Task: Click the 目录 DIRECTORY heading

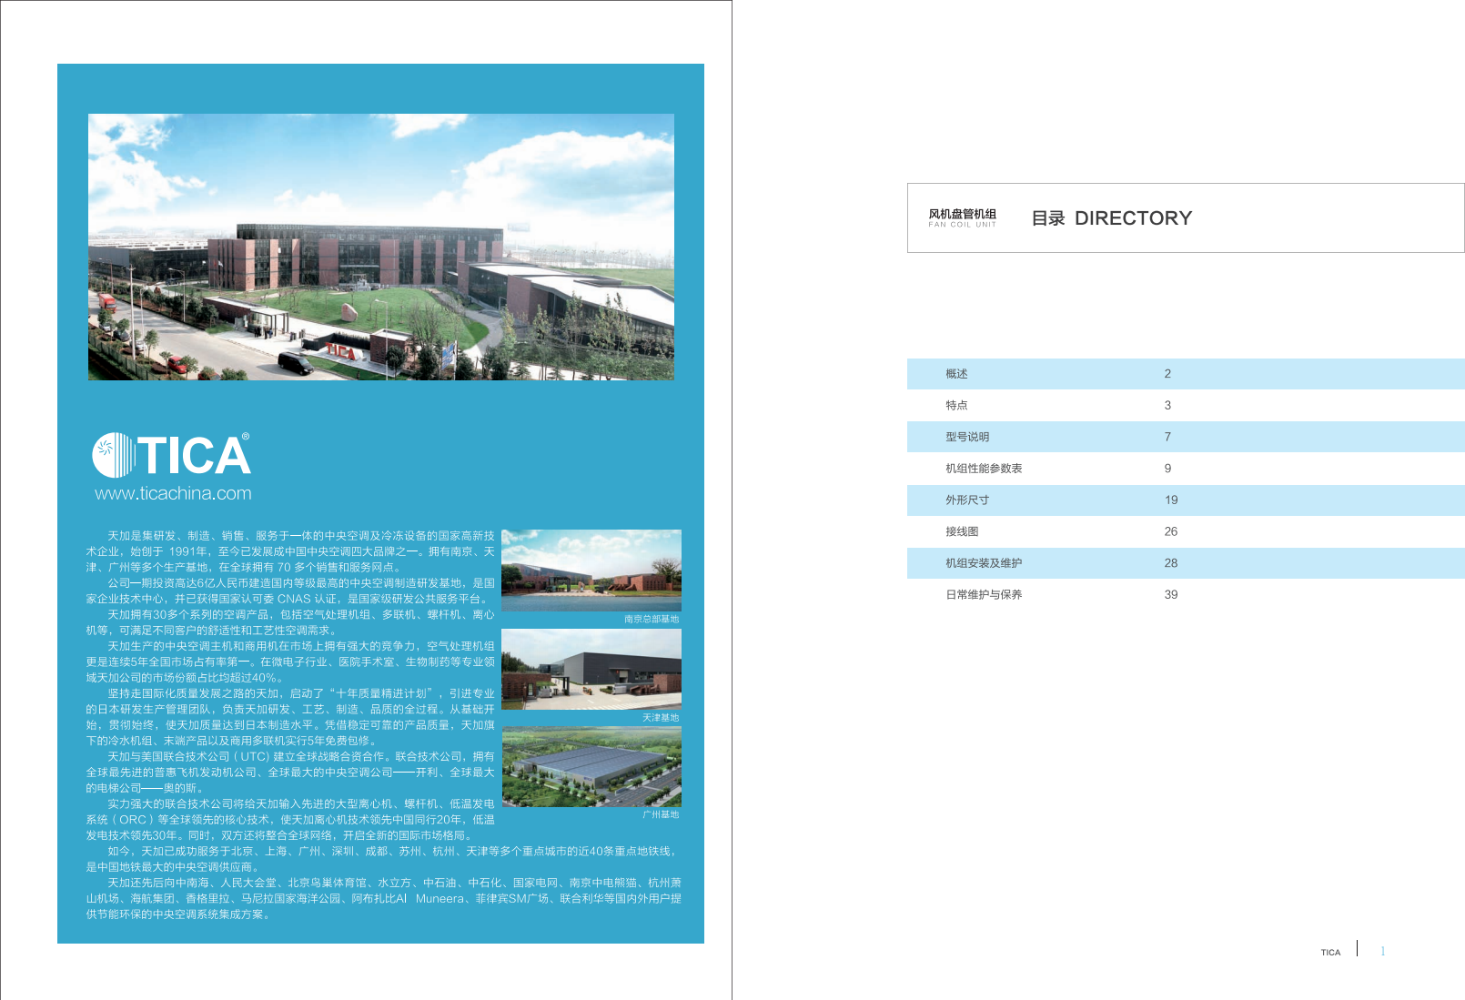Action: tap(1111, 218)
